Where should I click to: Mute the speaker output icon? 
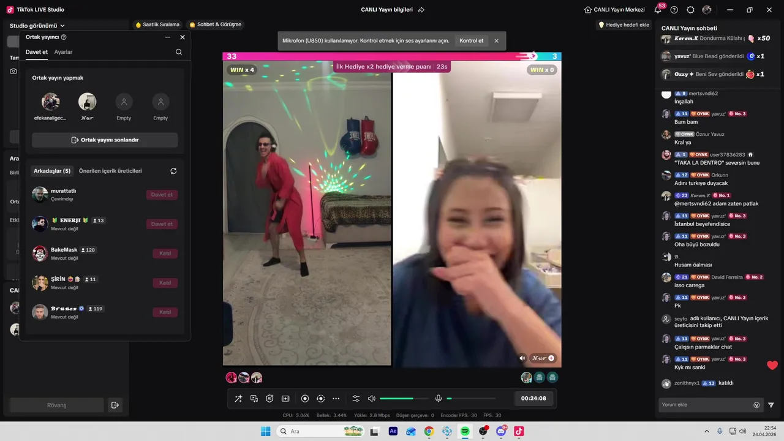[x=371, y=399]
